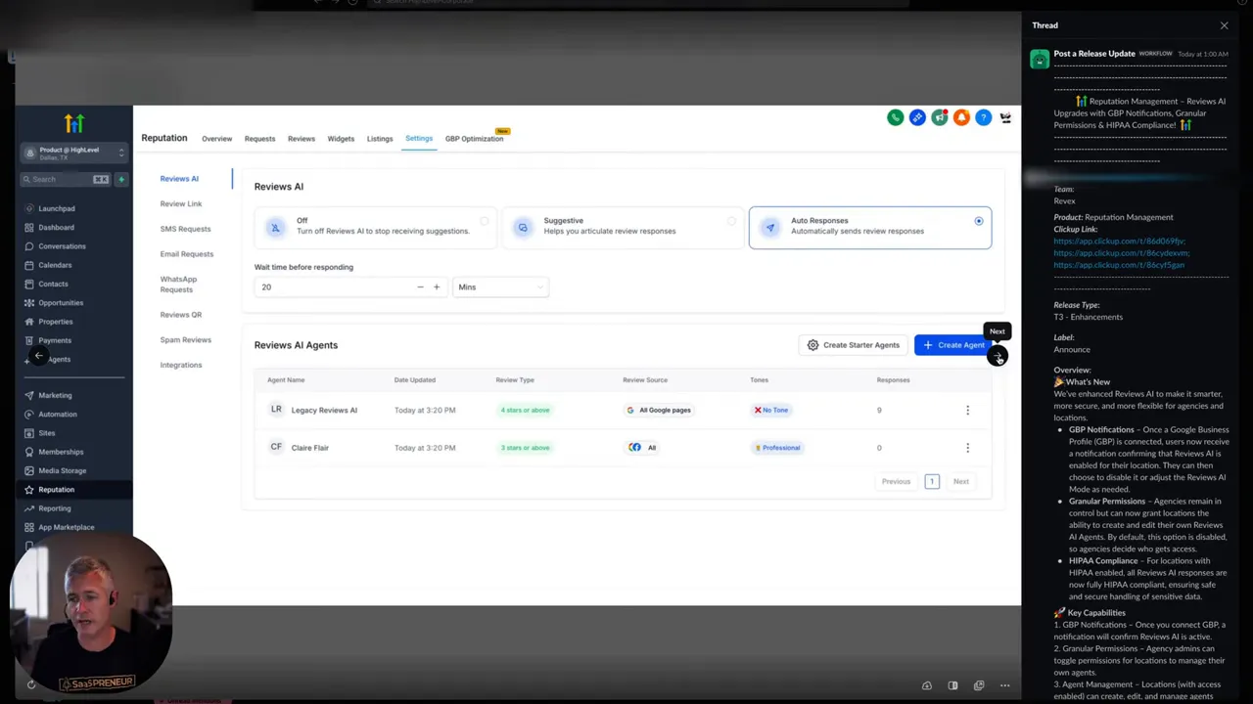Open Properties in the sidebar

pos(56,322)
